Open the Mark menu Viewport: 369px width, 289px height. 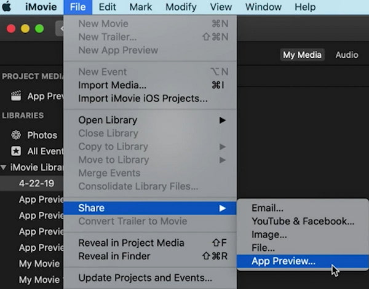141,7
